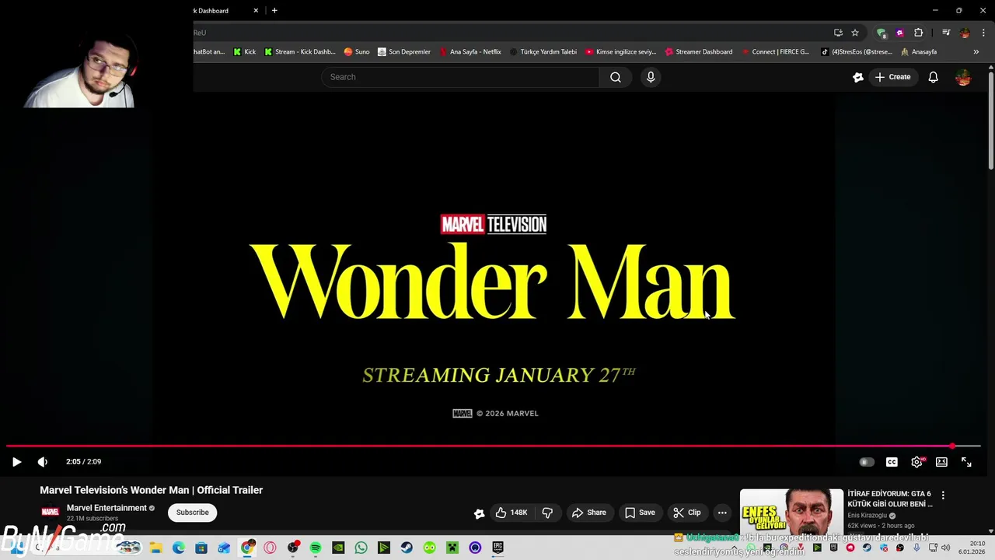Start voice search with microphone
The height and width of the screenshot is (560, 995).
(x=651, y=77)
